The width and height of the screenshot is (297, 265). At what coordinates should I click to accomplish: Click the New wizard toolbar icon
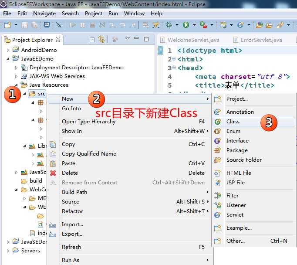7,25
